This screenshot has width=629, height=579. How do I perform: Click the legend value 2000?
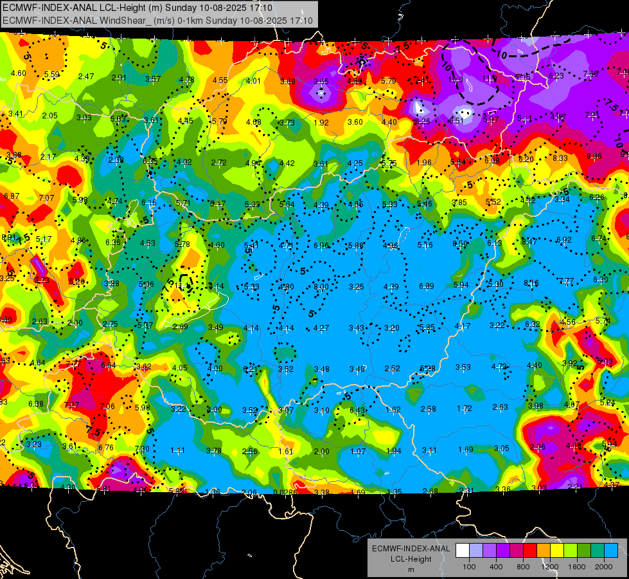(x=604, y=567)
